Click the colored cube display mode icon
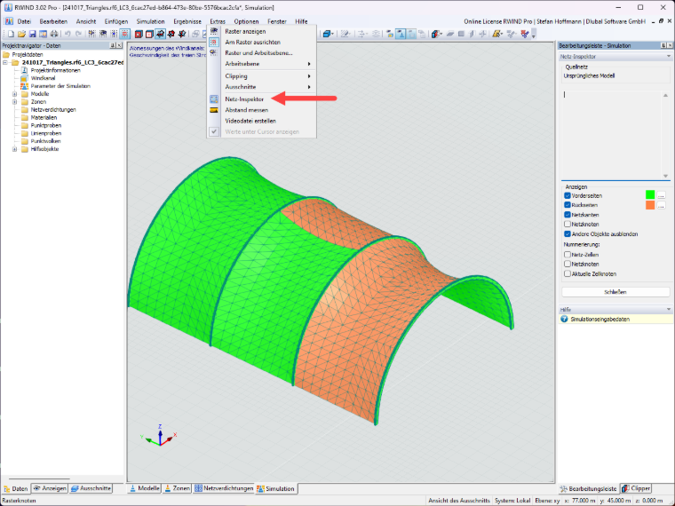 [436, 34]
